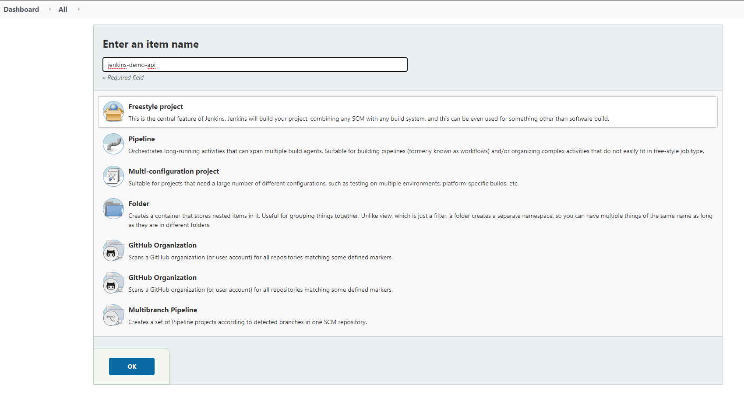This screenshot has height=398, width=744.
Task: Click the Folder item icon
Action: 113,209
